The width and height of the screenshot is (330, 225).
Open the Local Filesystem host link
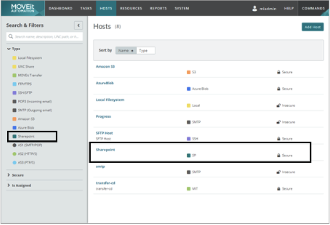(x=110, y=100)
